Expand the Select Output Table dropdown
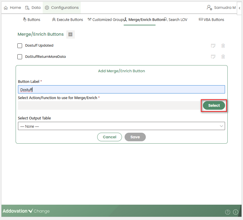The image size is (243, 220). (x=121, y=126)
